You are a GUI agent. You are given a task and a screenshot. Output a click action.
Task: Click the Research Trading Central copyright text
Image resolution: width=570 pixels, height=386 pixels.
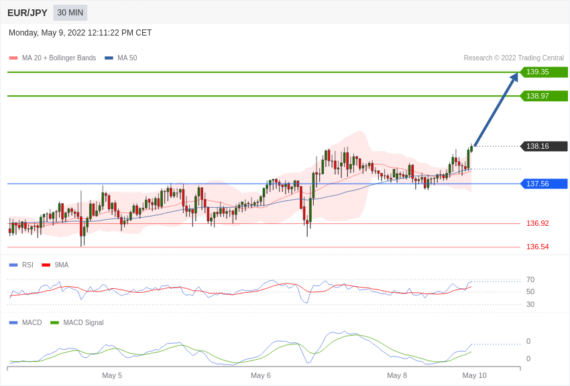(x=514, y=58)
